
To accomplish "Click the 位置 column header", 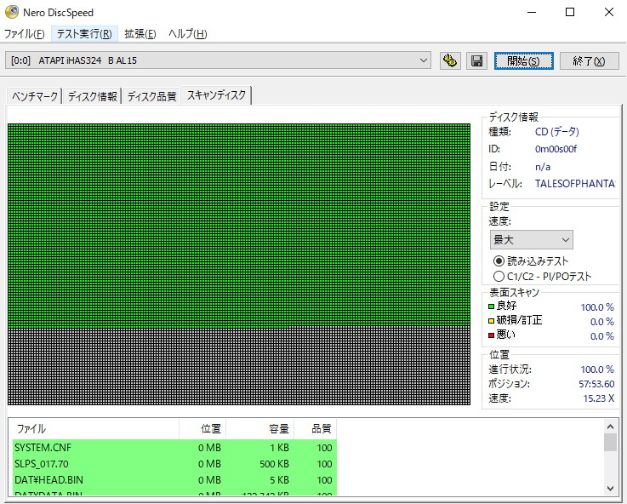I will [x=202, y=429].
